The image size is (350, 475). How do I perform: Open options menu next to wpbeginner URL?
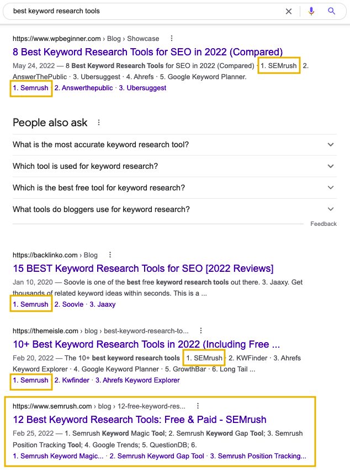click(x=172, y=38)
